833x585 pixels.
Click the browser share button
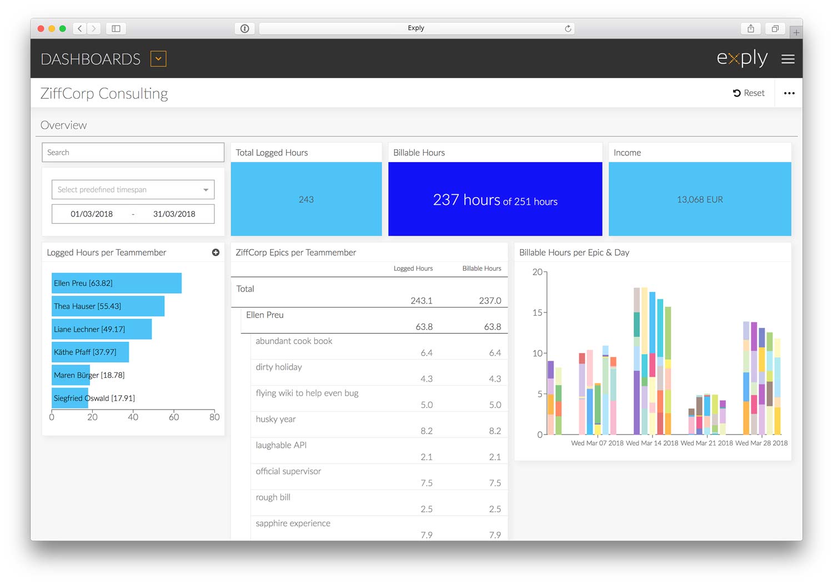(x=751, y=28)
